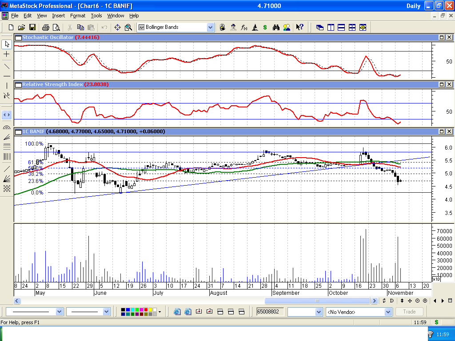455x341 pixels.
Task: Select the Gann grid tool
Action: [x=7, y=189]
